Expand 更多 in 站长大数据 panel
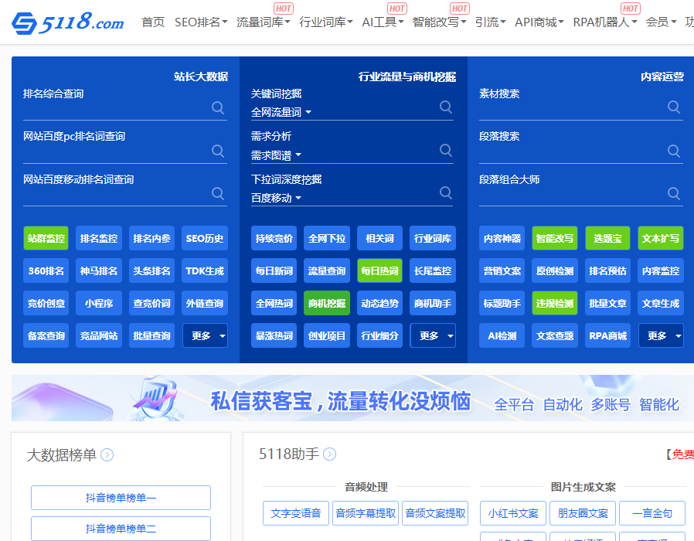 click(x=205, y=335)
